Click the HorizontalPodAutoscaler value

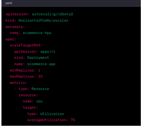[x=43, y=20]
